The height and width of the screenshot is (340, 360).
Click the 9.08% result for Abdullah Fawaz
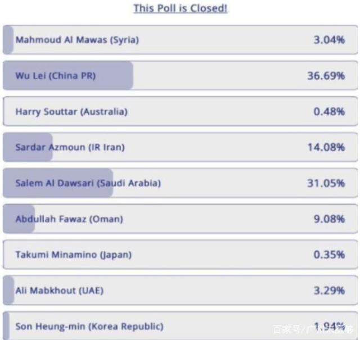329,219
